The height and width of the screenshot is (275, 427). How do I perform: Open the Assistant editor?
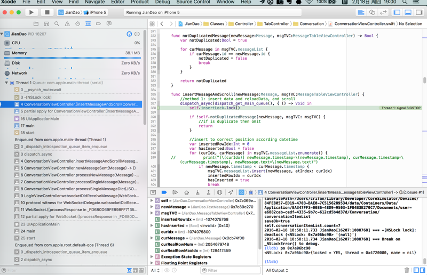pyautogui.click(x=372, y=12)
